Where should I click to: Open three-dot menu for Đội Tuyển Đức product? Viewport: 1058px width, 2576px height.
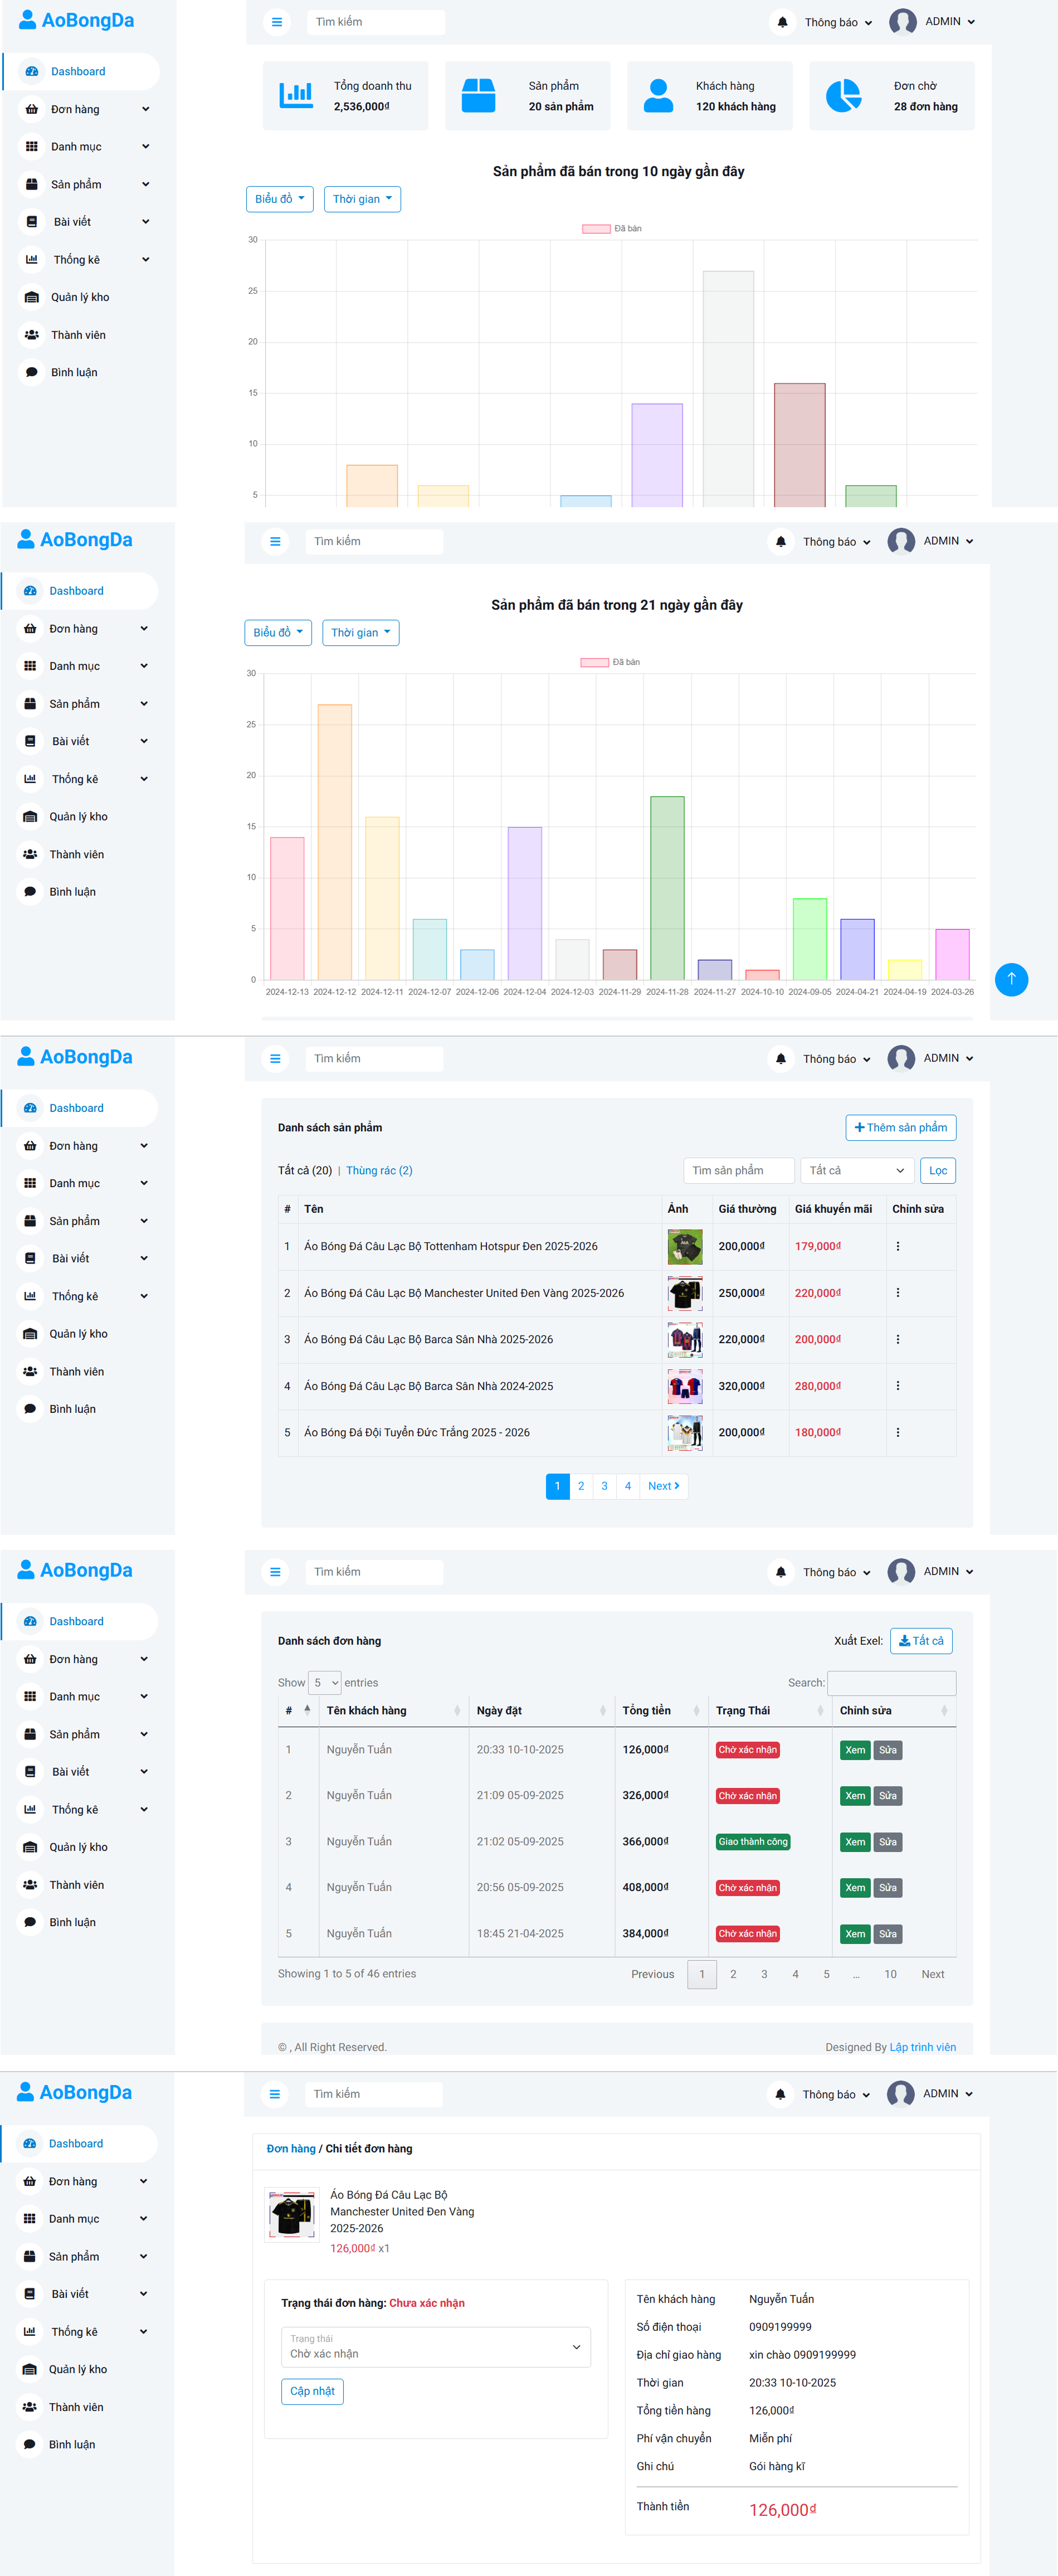[897, 1432]
